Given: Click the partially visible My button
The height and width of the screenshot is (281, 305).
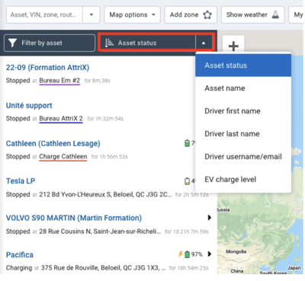Looking at the screenshot, I should coord(297,14).
